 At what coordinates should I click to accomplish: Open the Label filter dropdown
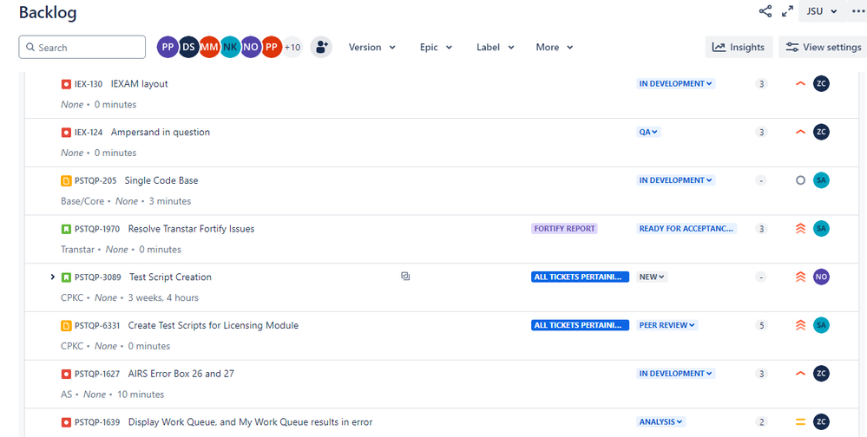point(496,47)
